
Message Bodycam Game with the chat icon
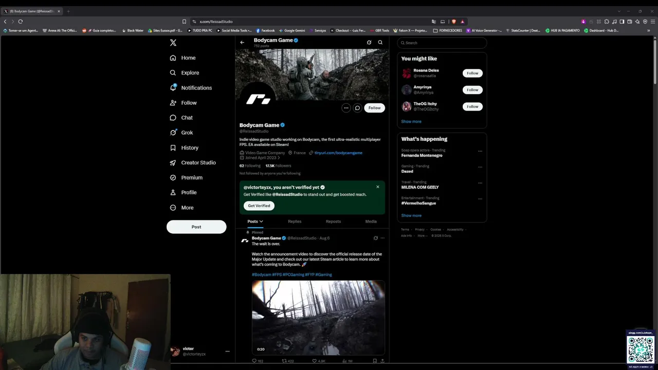[357, 108]
